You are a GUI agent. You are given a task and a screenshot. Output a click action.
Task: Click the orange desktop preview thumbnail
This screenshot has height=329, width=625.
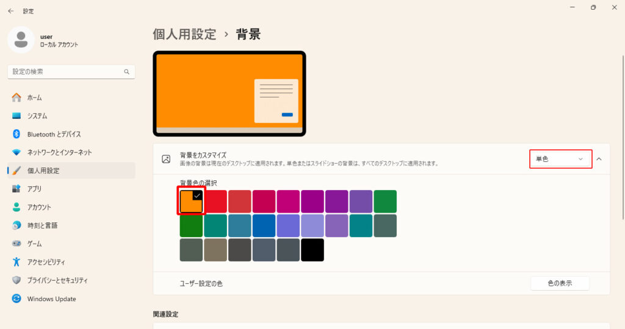point(229,93)
